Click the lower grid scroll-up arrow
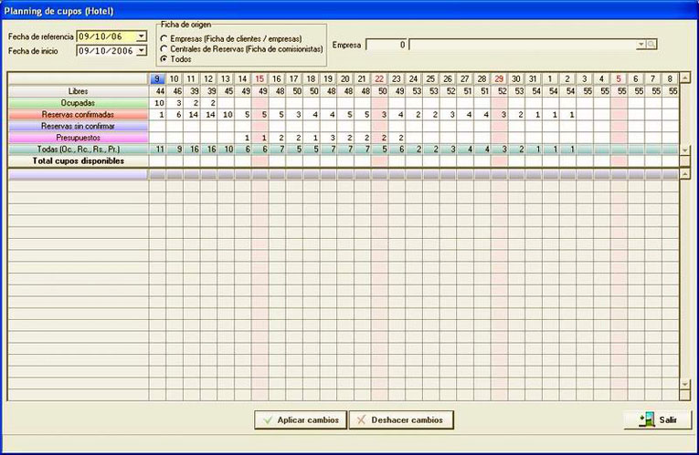Image resolution: width=699 pixels, height=455 pixels. pyautogui.click(x=684, y=174)
